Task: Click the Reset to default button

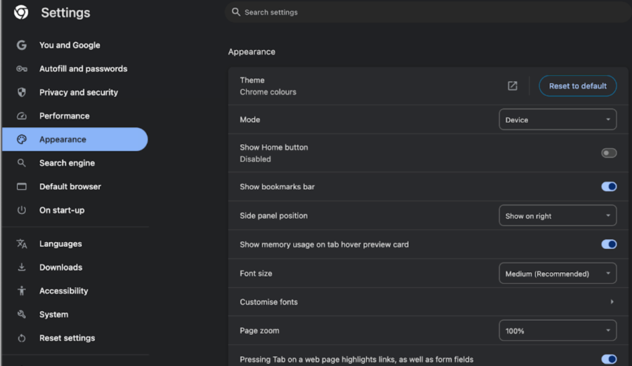Action: coord(578,86)
